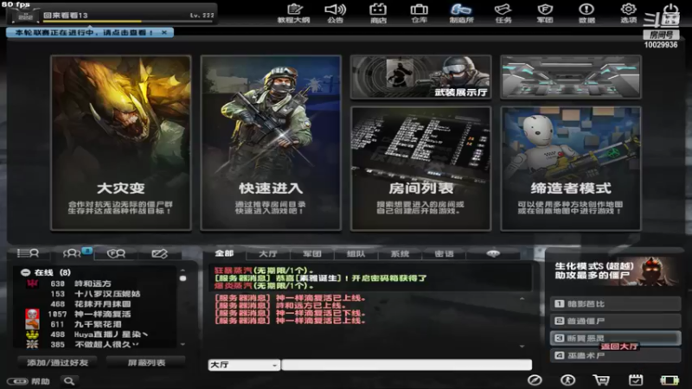692x389 pixels.
Task: Click the 生化模式S ranking header banner
Action: (x=615, y=271)
